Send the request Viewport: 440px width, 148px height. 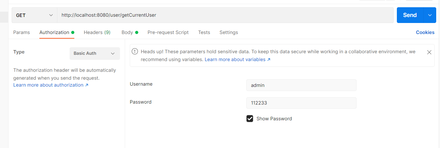click(410, 15)
